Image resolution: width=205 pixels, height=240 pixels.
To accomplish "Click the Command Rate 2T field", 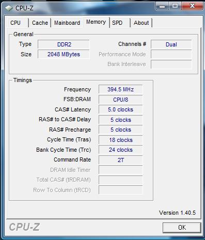I will coord(121,160).
